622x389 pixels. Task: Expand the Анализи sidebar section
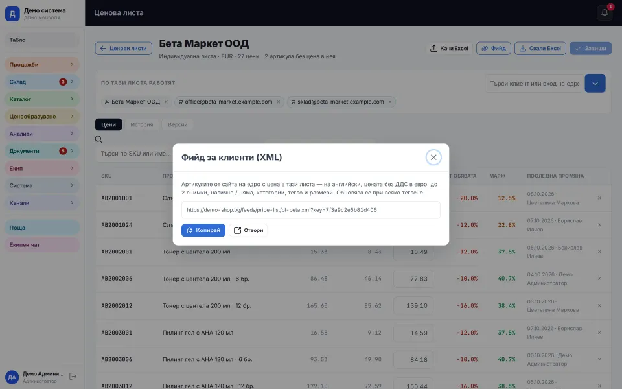[42, 134]
